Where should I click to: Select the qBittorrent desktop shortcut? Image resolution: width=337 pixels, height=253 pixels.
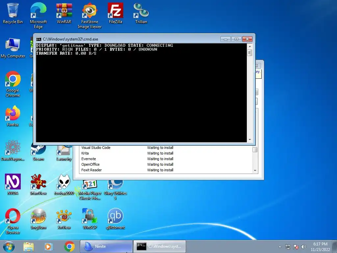coord(116,219)
